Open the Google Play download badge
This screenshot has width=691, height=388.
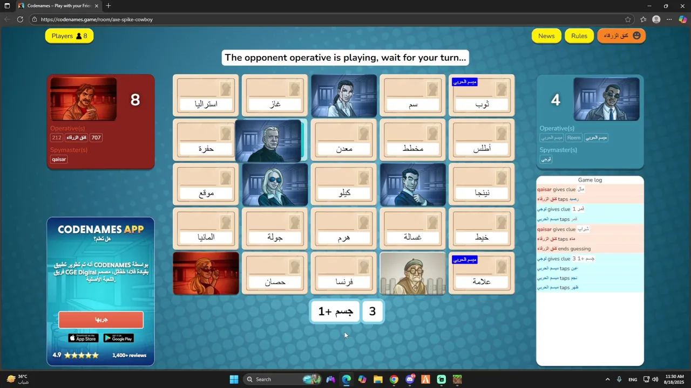[118, 338]
